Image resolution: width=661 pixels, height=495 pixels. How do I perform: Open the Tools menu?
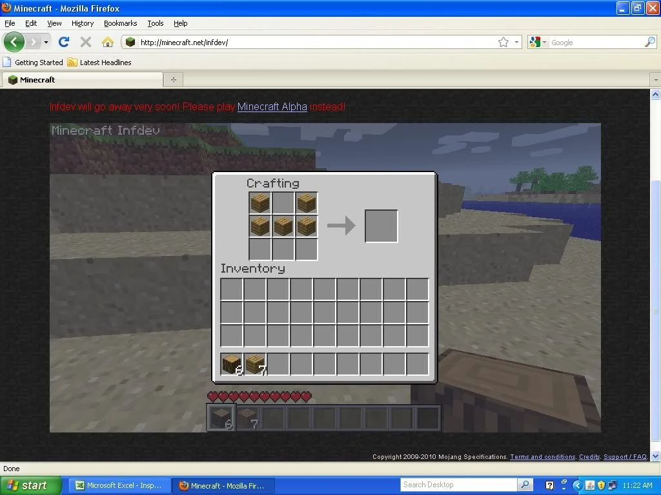pyautogui.click(x=155, y=23)
